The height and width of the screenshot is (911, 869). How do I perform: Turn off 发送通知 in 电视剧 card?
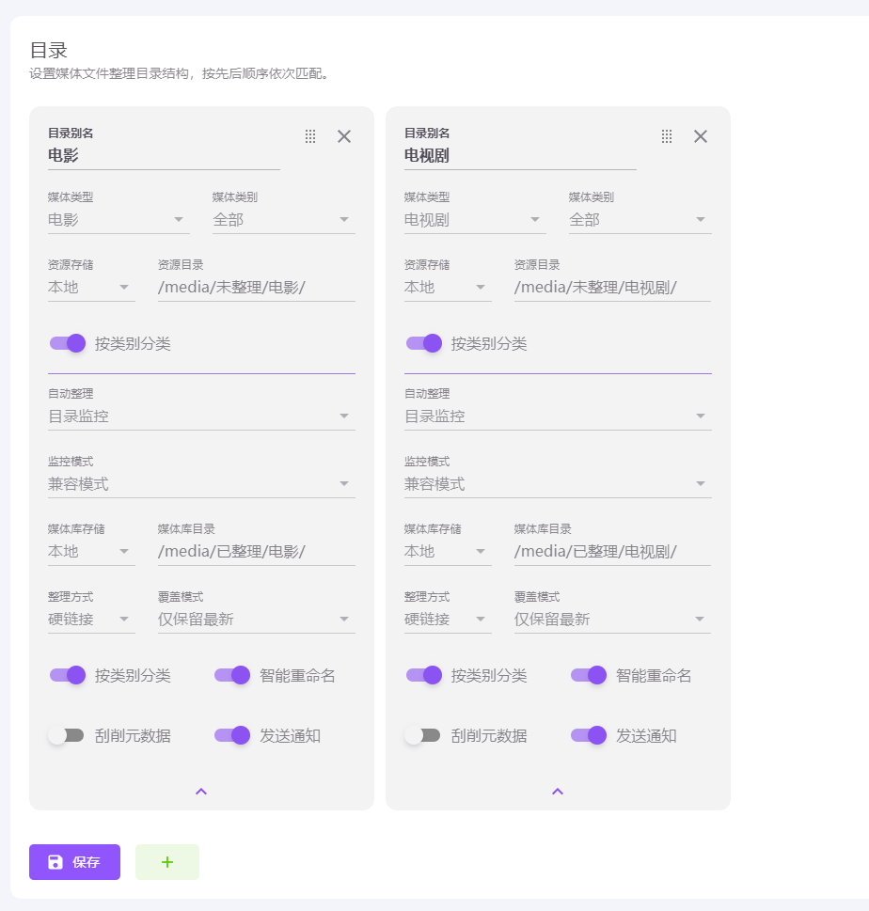coord(589,735)
